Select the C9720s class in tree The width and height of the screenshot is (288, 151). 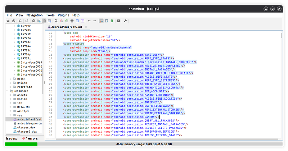[26, 30]
